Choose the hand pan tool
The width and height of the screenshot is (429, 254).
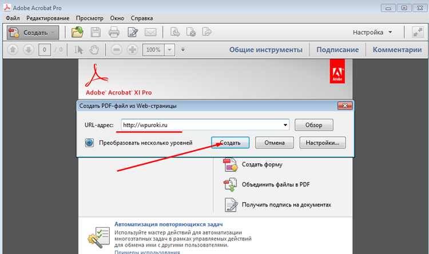point(94,50)
